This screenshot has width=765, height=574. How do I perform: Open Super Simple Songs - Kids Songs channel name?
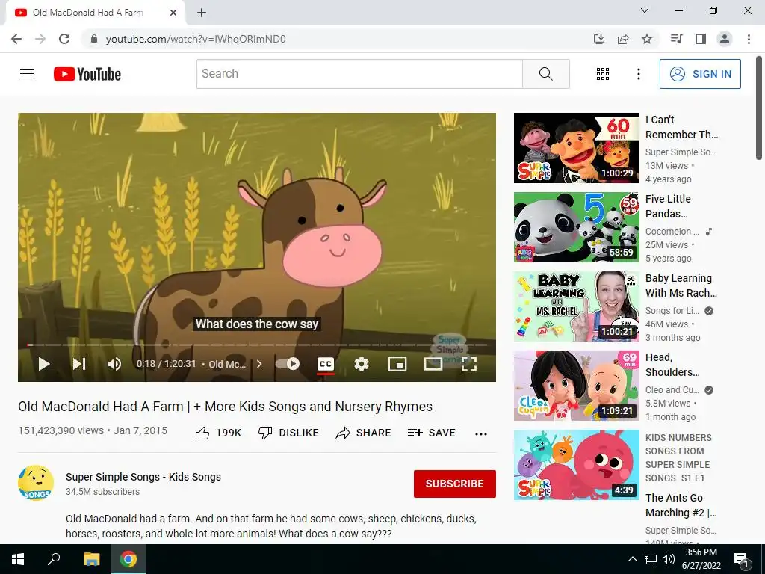pos(143,477)
